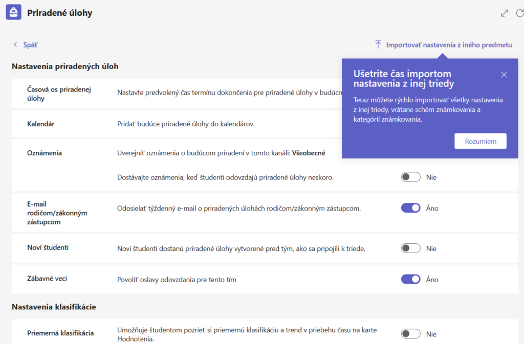524x344 pixels.
Task: Click the Nastavenia klasifikácie section heading
Action: 54,307
